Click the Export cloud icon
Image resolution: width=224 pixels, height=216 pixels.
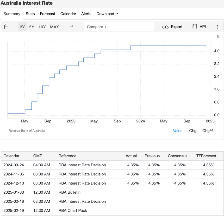(165, 27)
